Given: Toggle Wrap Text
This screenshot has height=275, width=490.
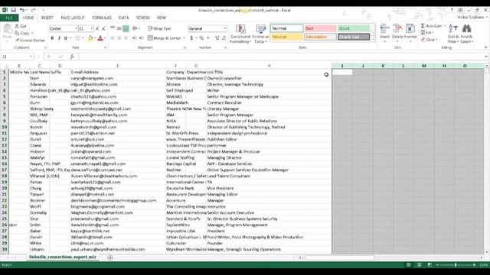Looking at the screenshot, I should click(x=159, y=29).
